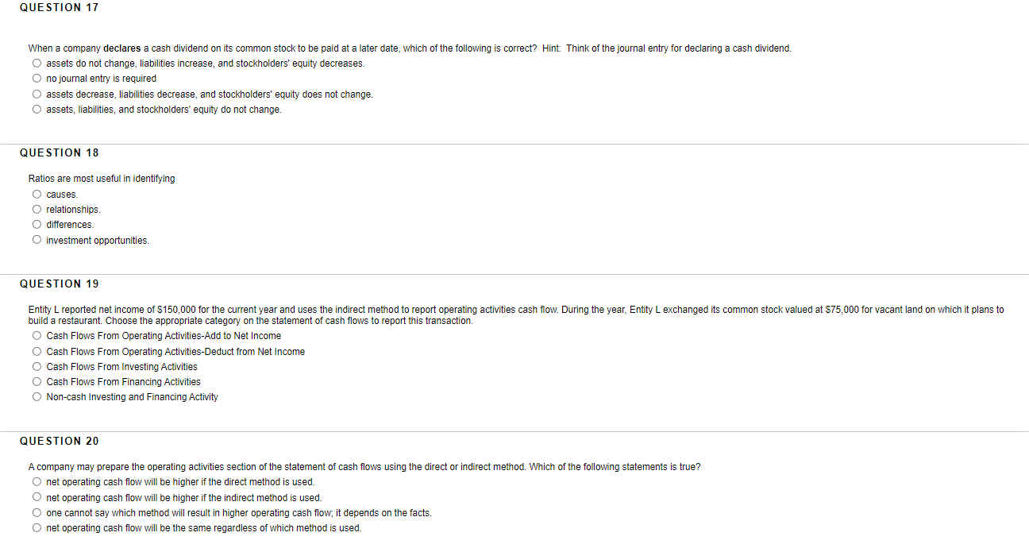Select "no journal entry is required" for Question 17

click(x=37, y=78)
